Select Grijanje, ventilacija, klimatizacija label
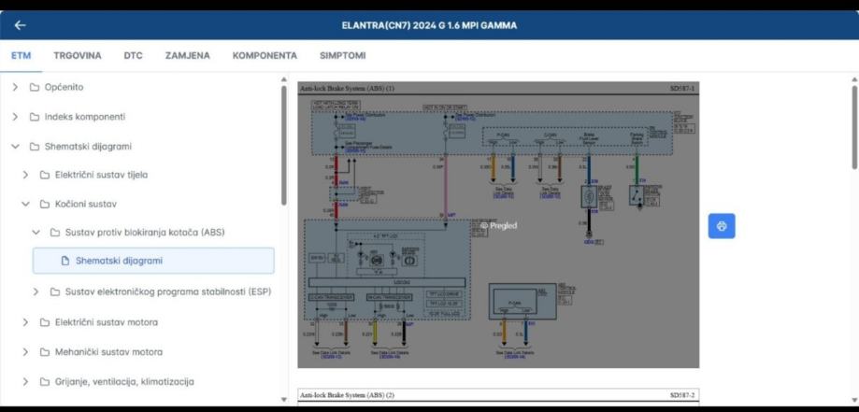Image resolution: width=859 pixels, height=412 pixels. pos(124,381)
